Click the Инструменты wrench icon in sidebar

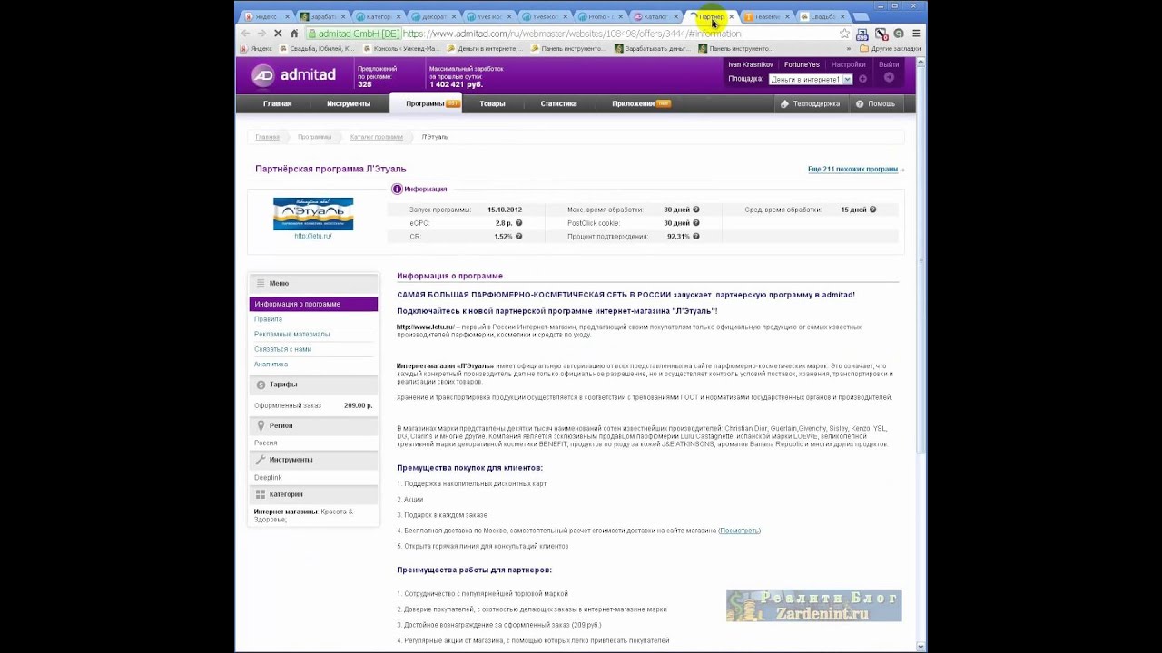(x=261, y=460)
